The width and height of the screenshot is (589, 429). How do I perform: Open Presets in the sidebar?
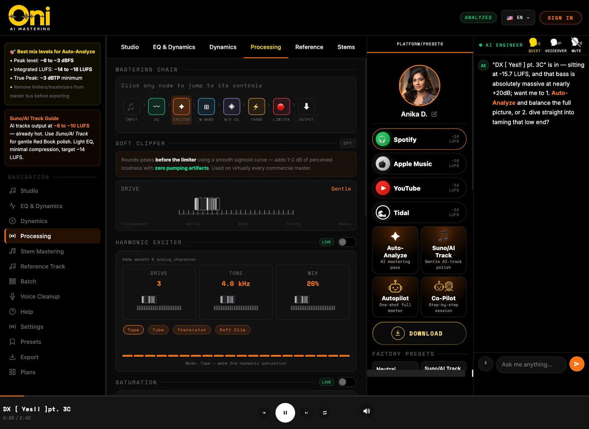pyautogui.click(x=52, y=342)
